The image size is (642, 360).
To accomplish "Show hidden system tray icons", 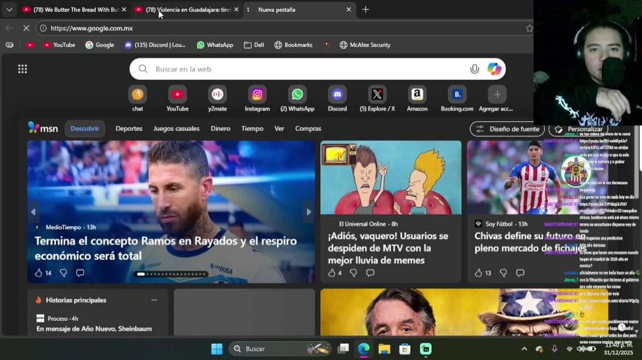I will [x=524, y=348].
